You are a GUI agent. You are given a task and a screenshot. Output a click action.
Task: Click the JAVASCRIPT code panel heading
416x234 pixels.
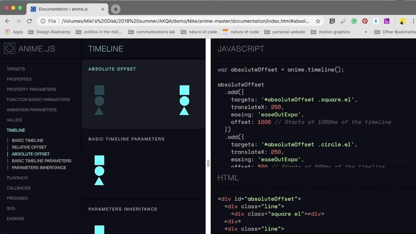point(241,49)
